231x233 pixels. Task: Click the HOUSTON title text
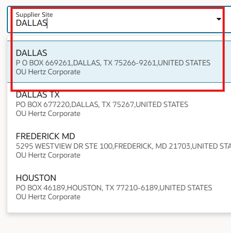(36, 178)
